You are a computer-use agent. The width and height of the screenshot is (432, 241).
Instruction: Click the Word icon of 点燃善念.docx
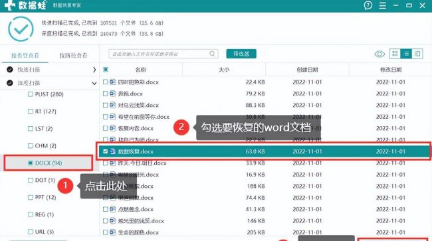[x=112, y=209]
